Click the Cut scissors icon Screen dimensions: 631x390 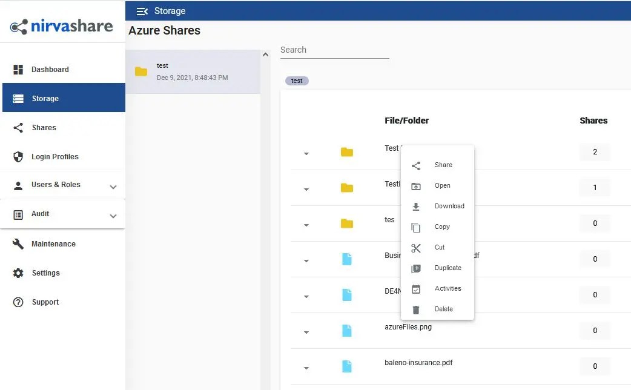416,247
